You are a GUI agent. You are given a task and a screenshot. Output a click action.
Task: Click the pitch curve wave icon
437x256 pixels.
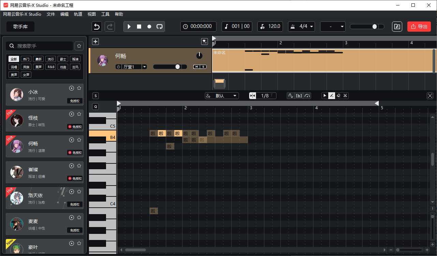point(291,96)
